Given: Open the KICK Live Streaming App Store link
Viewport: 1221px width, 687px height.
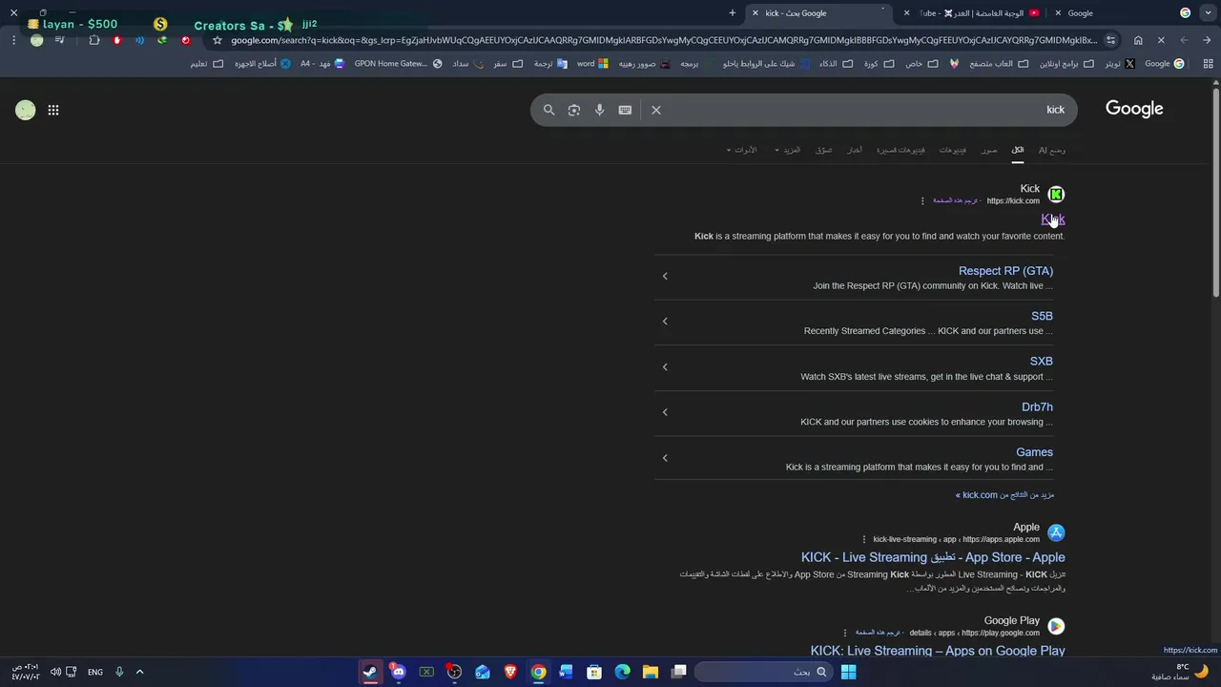Looking at the screenshot, I should (x=933, y=557).
